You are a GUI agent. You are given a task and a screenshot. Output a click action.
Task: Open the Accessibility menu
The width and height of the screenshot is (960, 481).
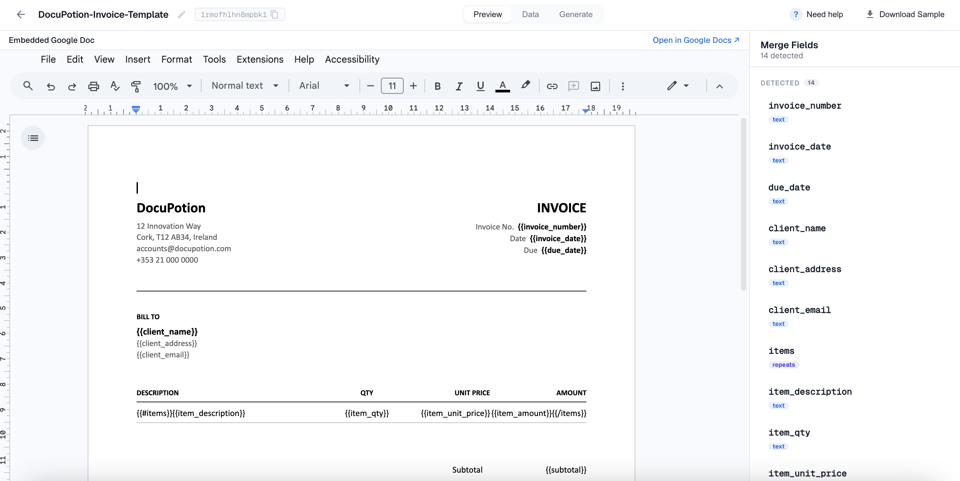pyautogui.click(x=352, y=59)
